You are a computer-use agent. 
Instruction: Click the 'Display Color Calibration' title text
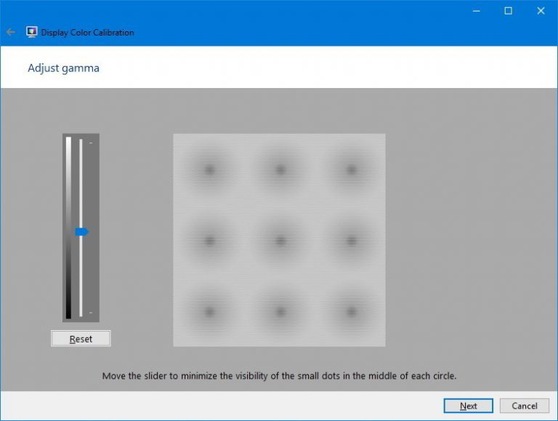pos(87,33)
